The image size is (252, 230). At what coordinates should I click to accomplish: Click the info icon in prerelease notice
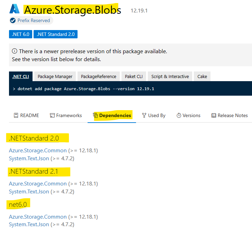15,51
